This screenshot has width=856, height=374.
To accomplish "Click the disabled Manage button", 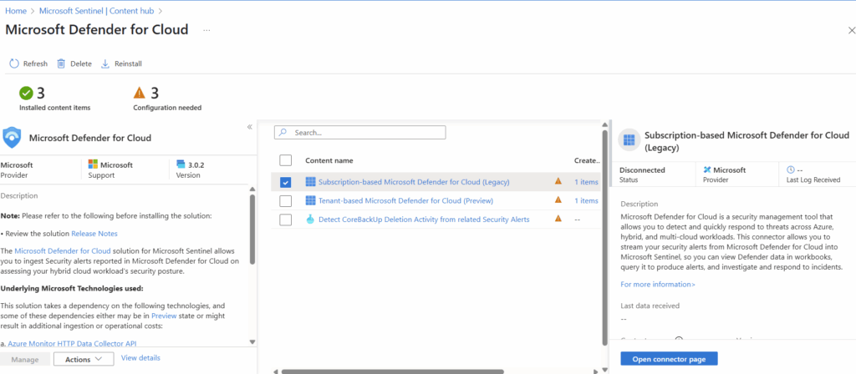I will [25, 359].
